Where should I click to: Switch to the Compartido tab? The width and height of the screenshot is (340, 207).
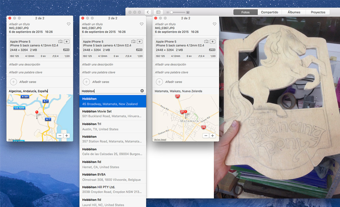click(270, 12)
